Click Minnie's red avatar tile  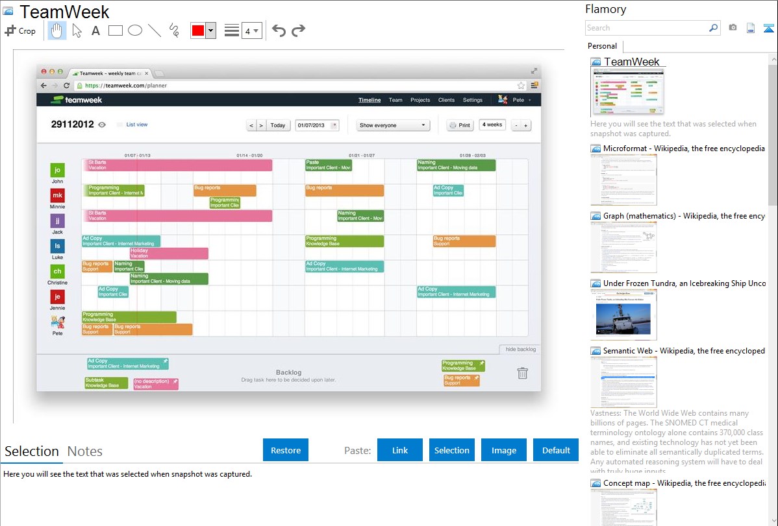[58, 195]
